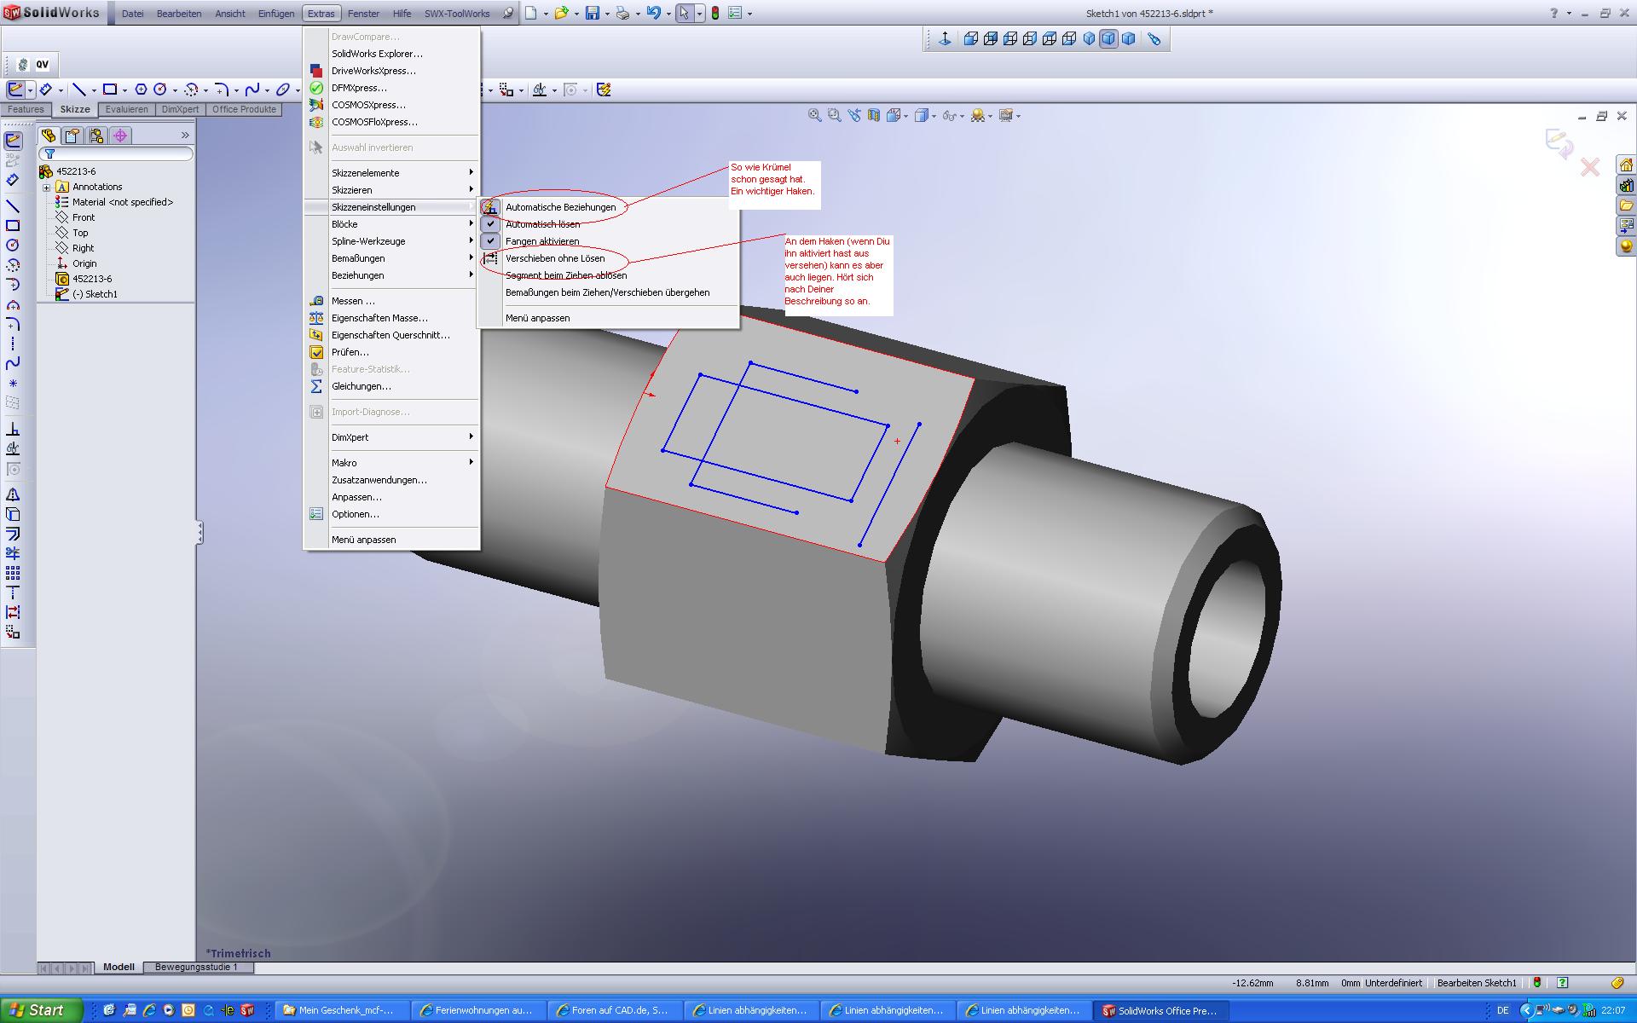
Task: Select the Point tool in left toolbar
Action: coord(13,383)
